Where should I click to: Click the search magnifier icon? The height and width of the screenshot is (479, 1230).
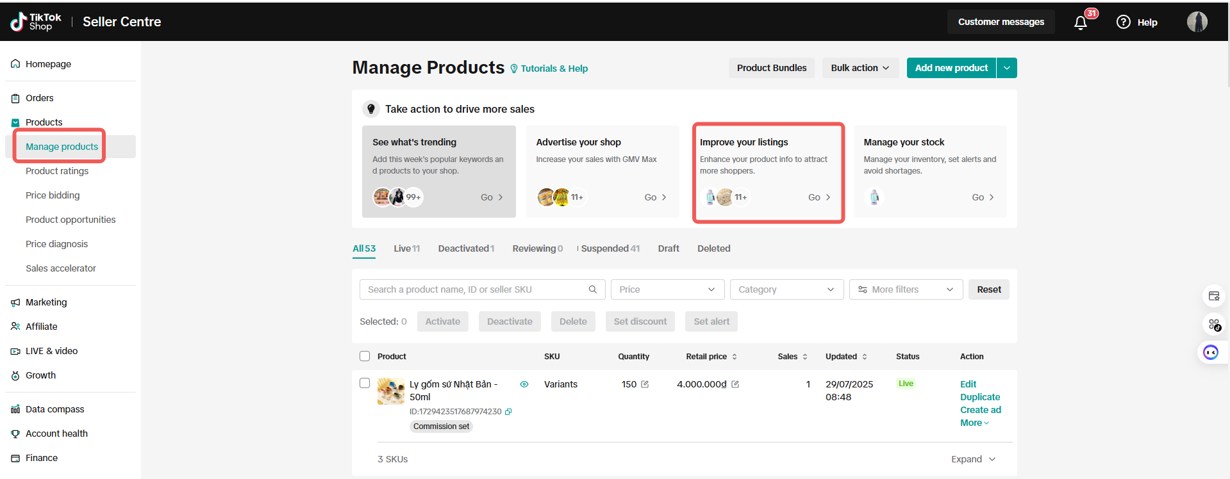(593, 289)
